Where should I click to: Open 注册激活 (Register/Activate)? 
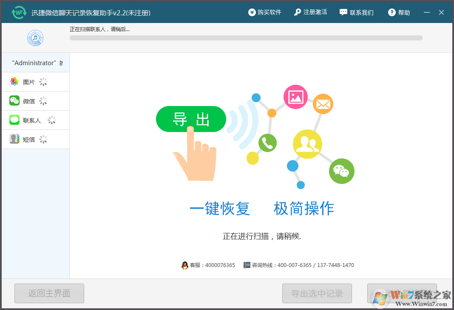312,12
